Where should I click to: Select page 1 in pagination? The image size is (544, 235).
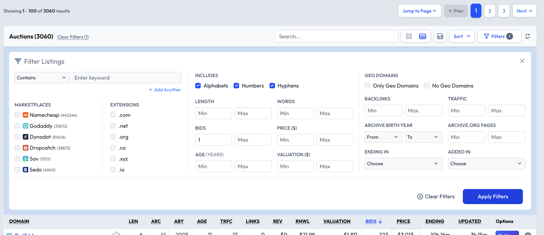476,11
